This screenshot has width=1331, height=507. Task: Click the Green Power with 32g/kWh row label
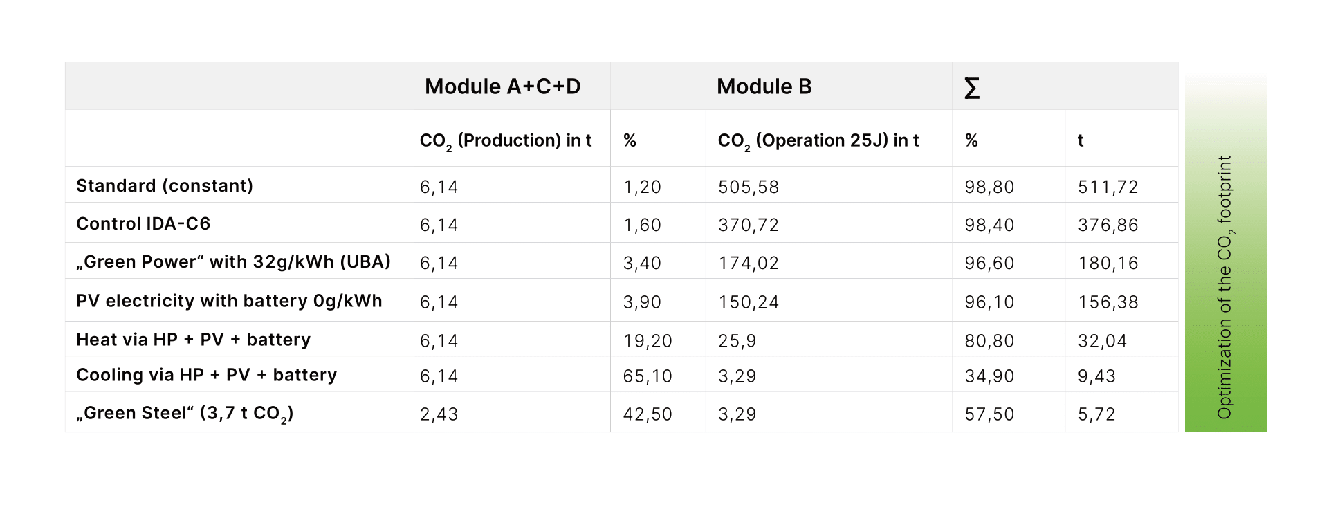tap(233, 261)
